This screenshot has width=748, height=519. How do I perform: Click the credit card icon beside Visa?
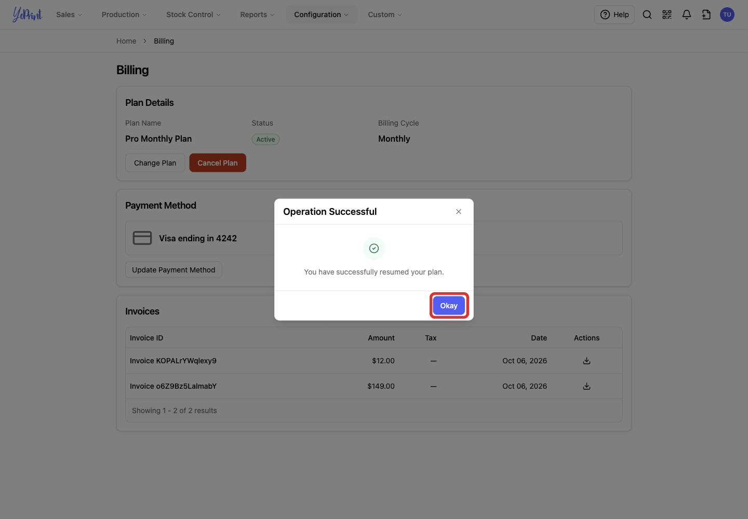point(142,238)
